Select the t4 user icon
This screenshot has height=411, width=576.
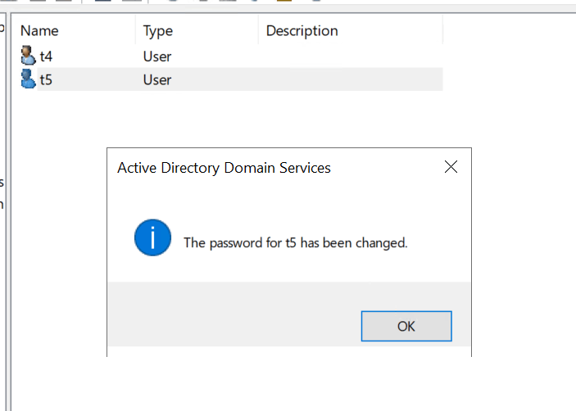(x=28, y=56)
